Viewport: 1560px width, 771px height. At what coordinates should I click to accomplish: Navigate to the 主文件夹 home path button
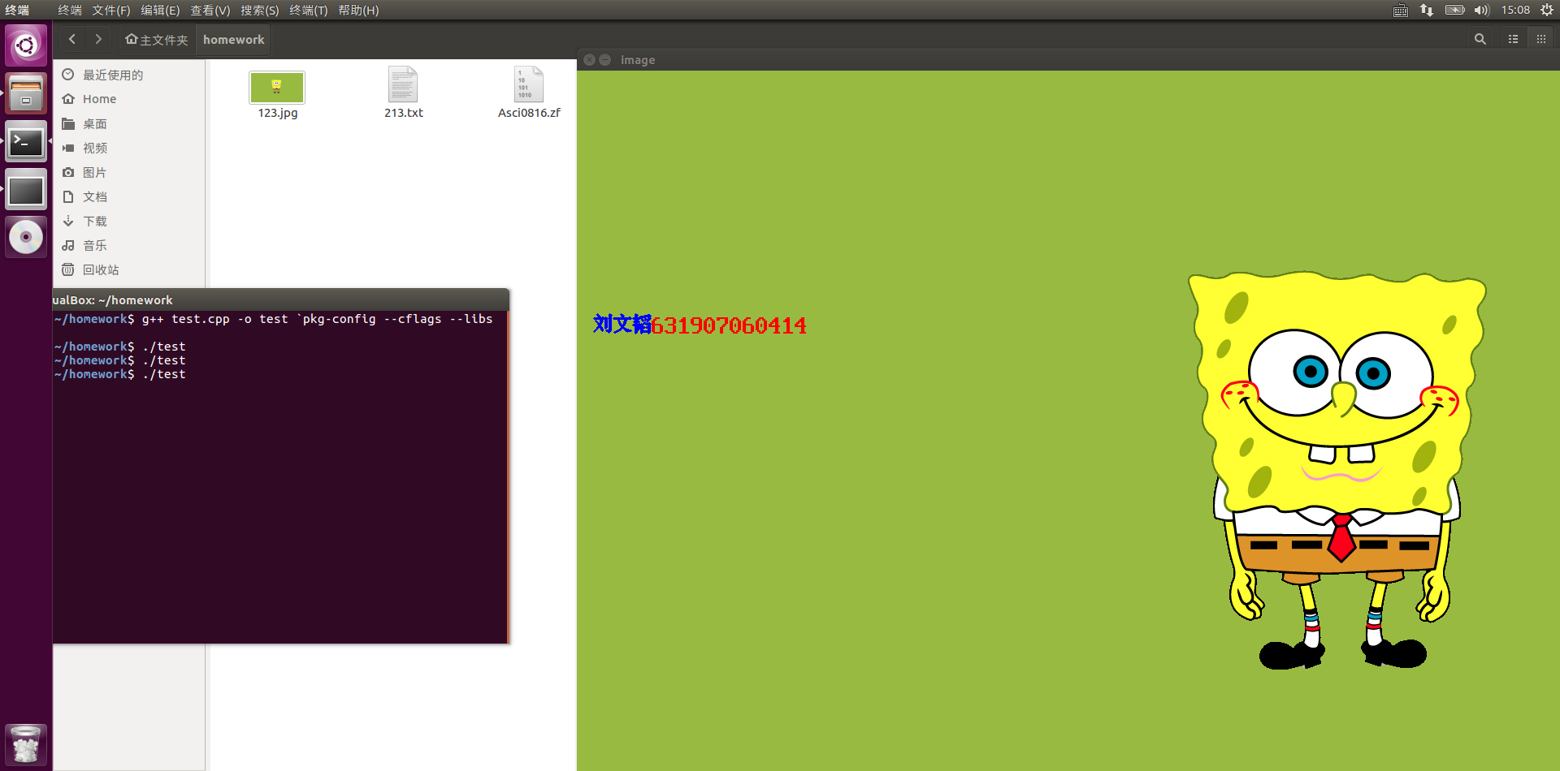(156, 40)
